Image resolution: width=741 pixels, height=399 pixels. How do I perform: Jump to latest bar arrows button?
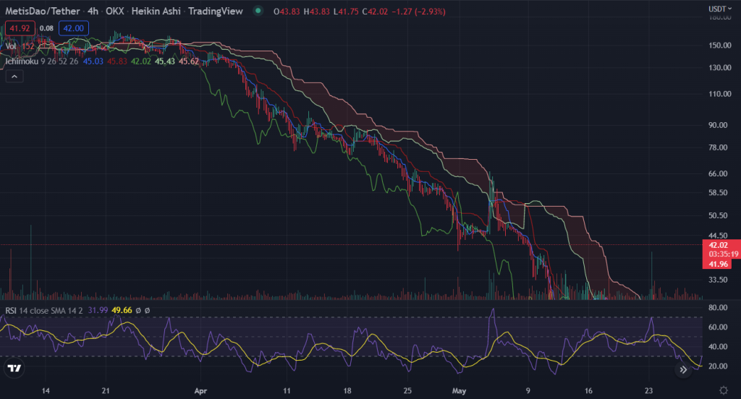(x=683, y=369)
